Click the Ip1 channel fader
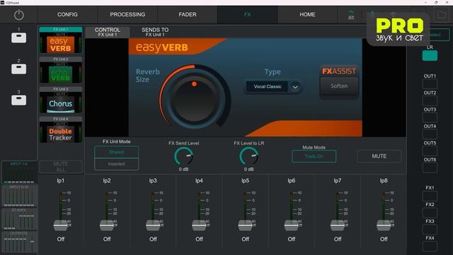This screenshot has height=255, width=453. click(x=61, y=225)
